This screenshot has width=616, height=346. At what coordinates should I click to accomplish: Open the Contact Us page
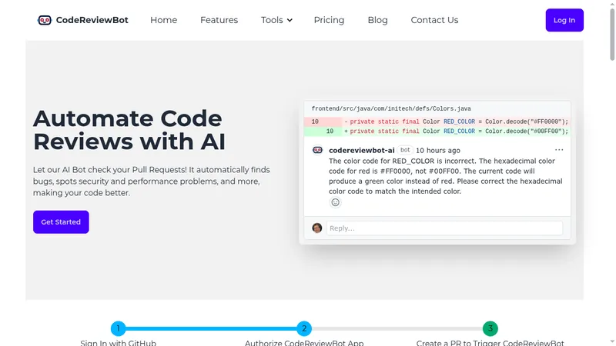[x=434, y=20]
